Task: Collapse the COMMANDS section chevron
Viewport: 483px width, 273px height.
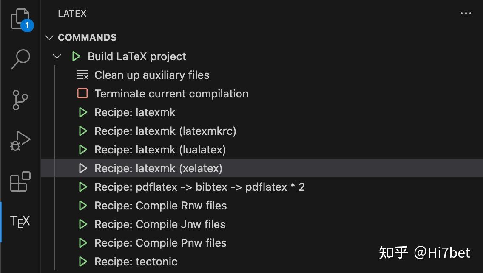Action: click(x=49, y=37)
